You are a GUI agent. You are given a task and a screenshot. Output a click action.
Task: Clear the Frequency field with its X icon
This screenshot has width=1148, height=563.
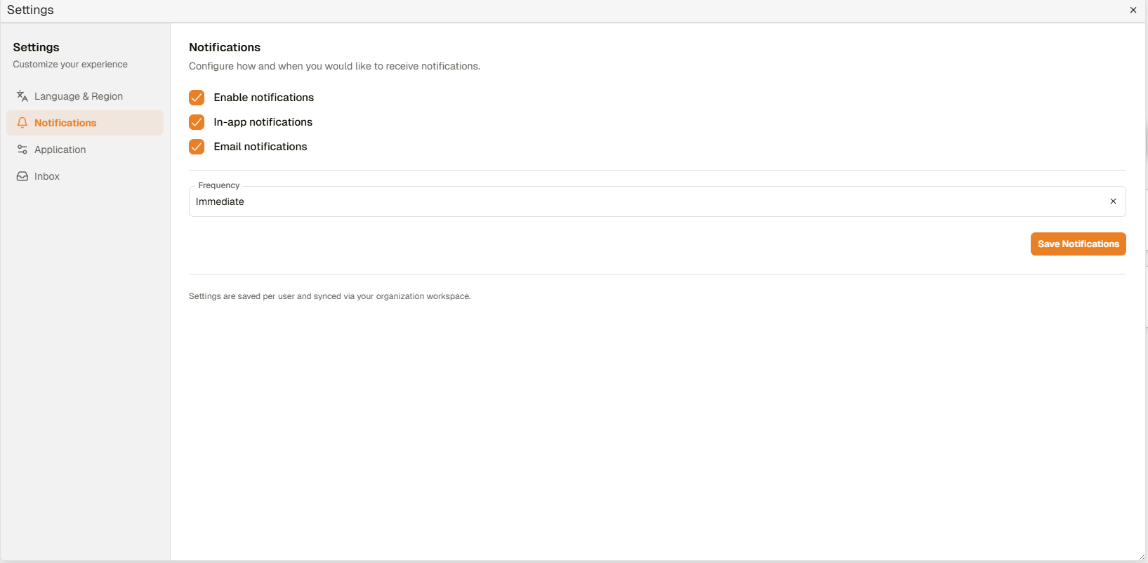(x=1113, y=201)
